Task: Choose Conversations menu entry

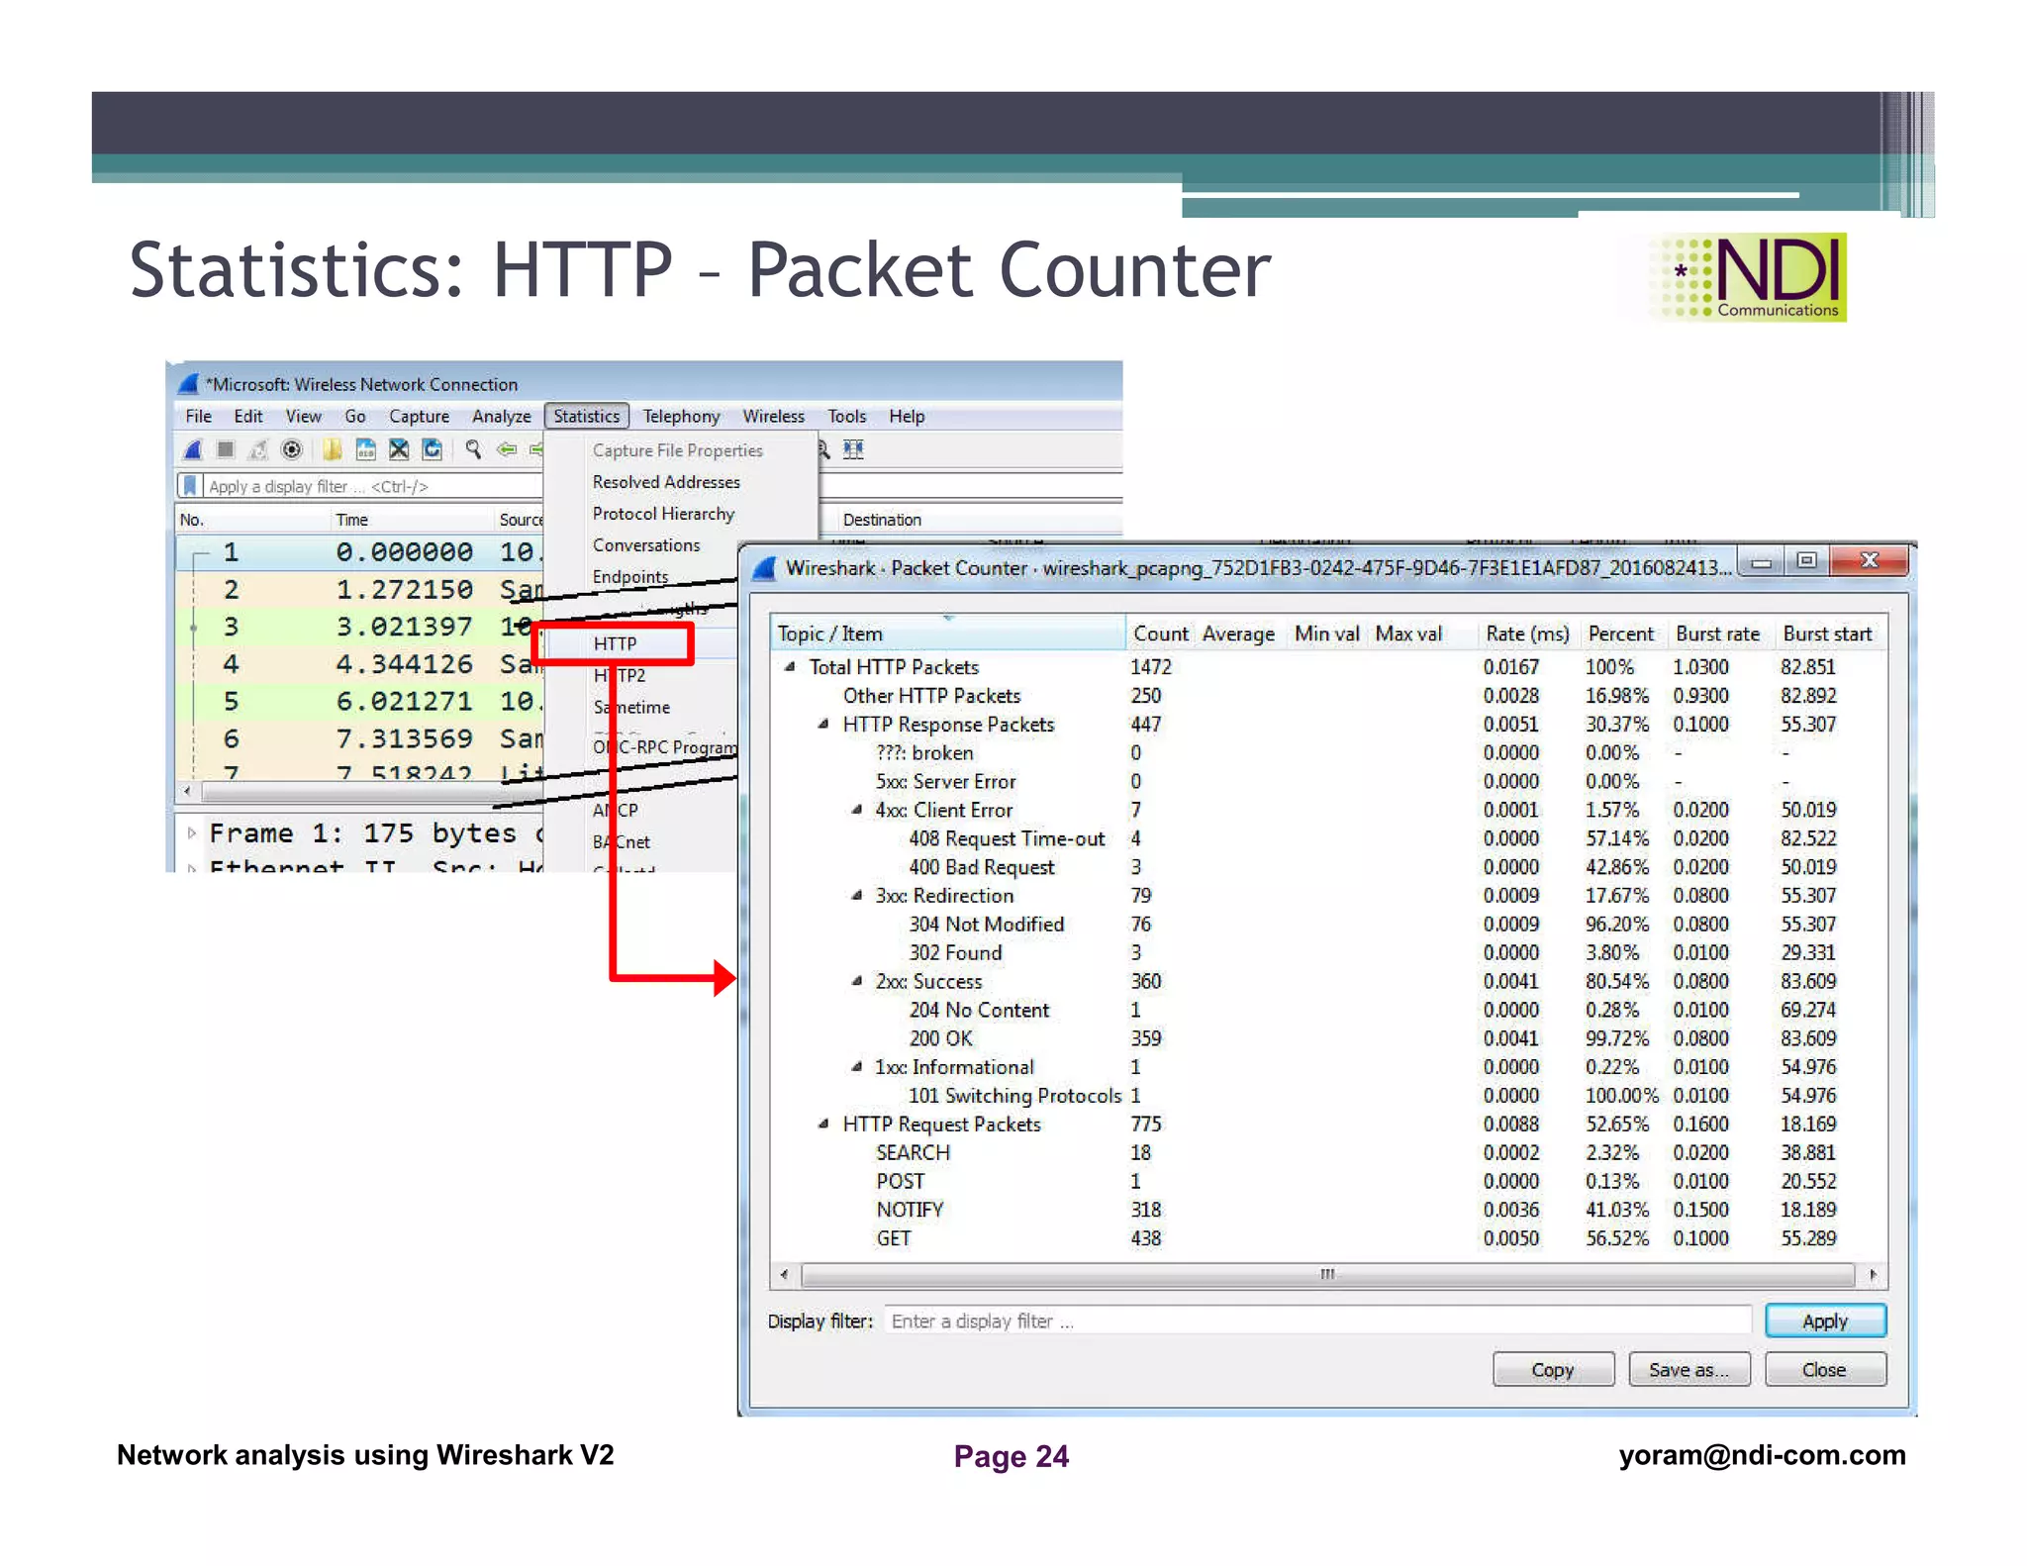Action: [x=645, y=545]
